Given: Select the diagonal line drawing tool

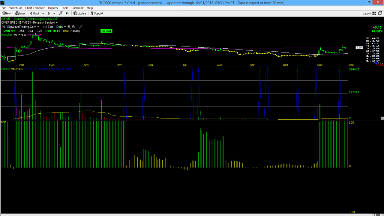Looking at the screenshot, I should pyautogui.click(x=80, y=27).
